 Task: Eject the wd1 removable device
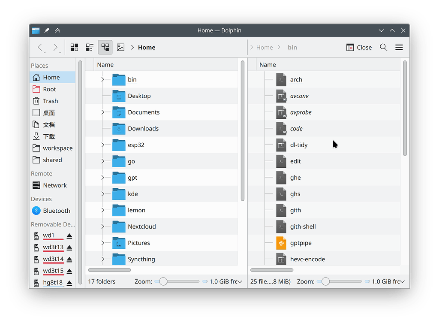[69, 236]
